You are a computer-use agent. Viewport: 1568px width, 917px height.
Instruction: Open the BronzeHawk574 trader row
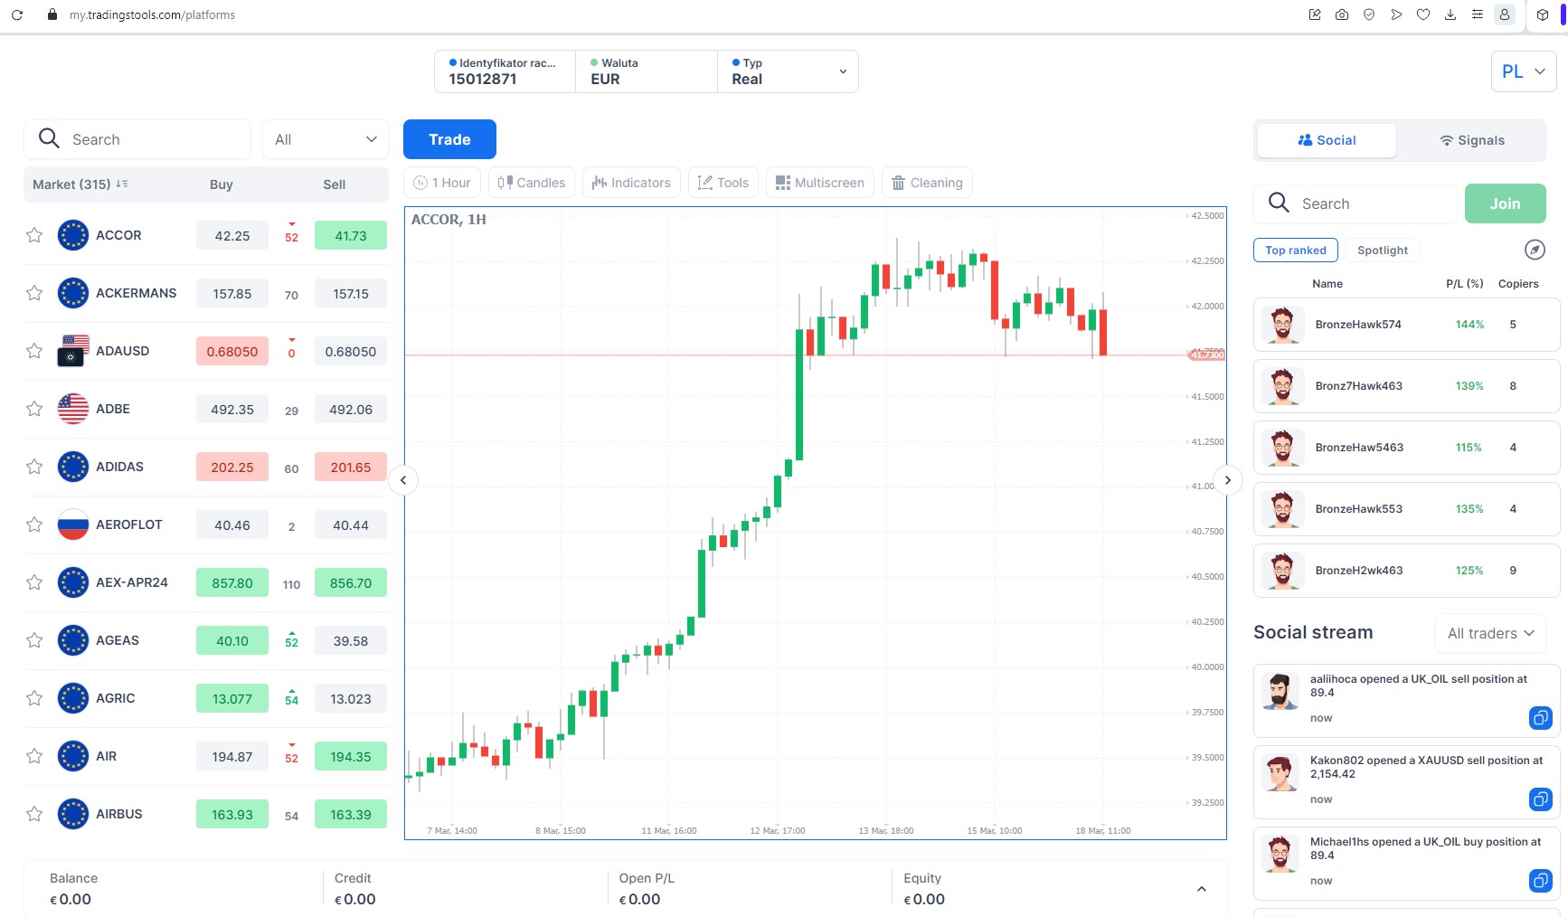(1406, 325)
